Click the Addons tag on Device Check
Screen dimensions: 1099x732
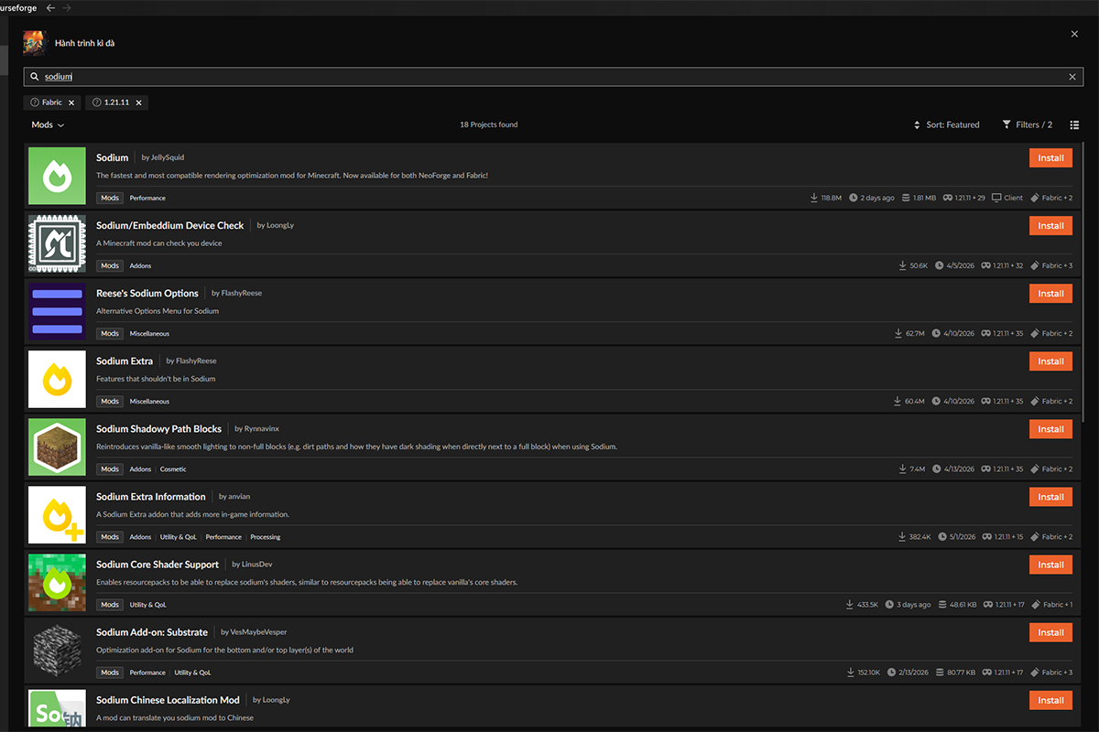[x=140, y=265]
